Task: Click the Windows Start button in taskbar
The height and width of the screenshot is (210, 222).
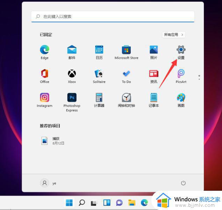Action: point(69,203)
